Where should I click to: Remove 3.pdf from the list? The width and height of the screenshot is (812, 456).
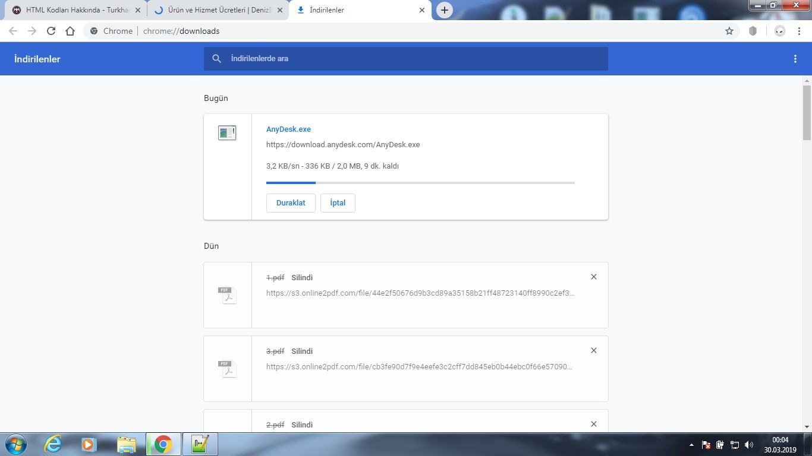click(x=593, y=350)
